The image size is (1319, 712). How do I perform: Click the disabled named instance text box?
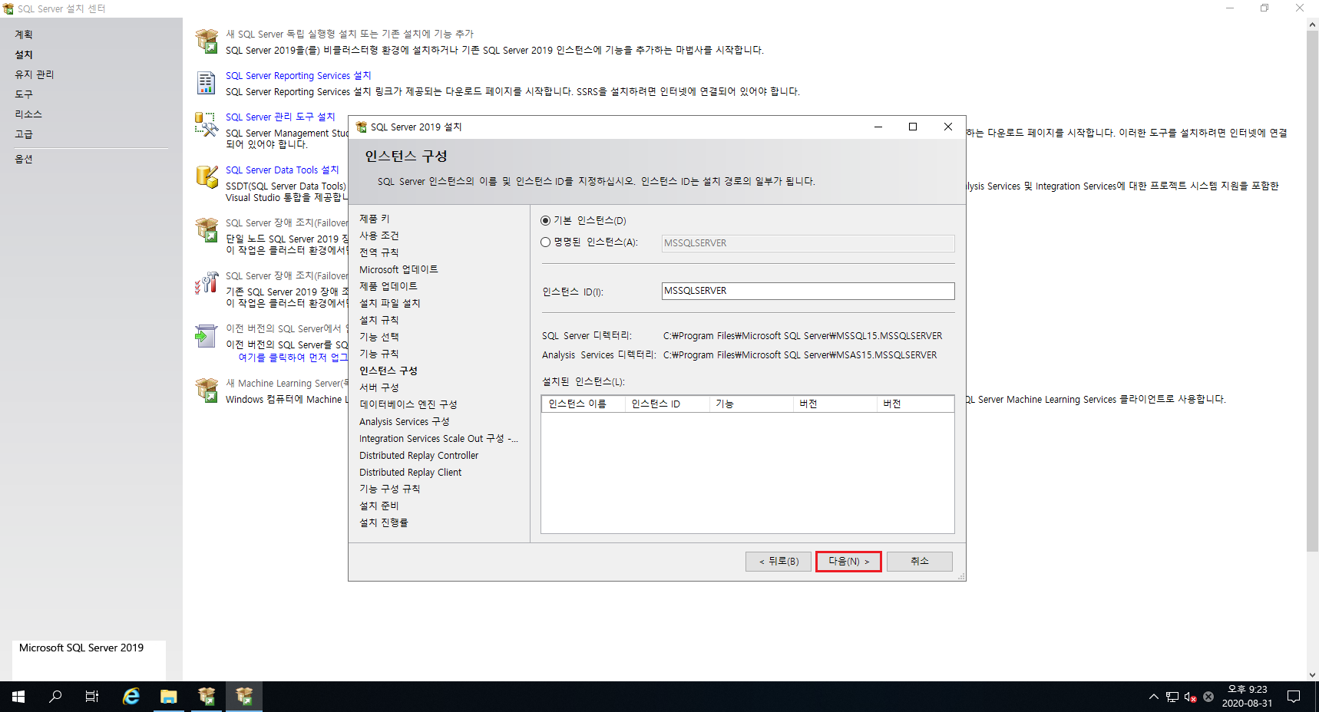(808, 243)
